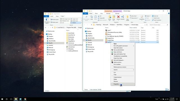The width and height of the screenshot is (180, 101).
Task: Click Navigation pane icon in Application window
Action: pyautogui.click(x=47, y=20)
